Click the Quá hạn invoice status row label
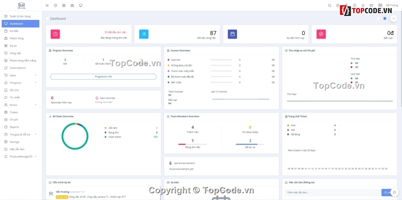This screenshot has height=200, width=402. pos(176,60)
